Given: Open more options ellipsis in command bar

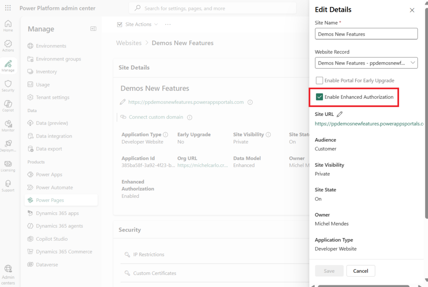Looking at the screenshot, I should [x=168, y=25].
